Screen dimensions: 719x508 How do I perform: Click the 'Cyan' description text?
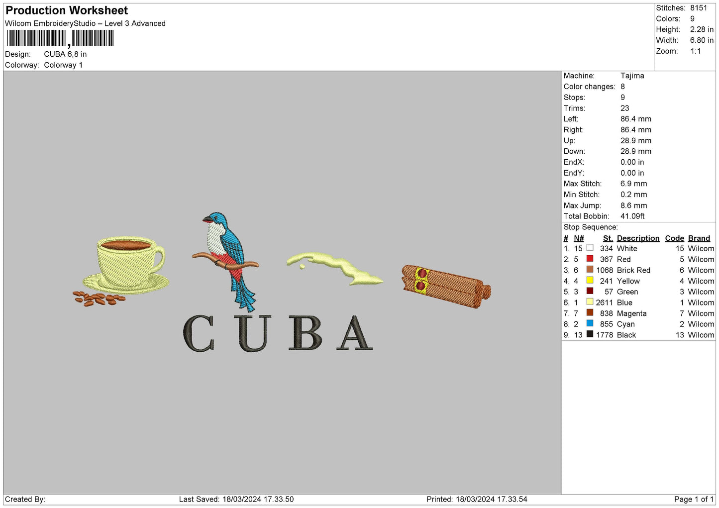(x=626, y=324)
